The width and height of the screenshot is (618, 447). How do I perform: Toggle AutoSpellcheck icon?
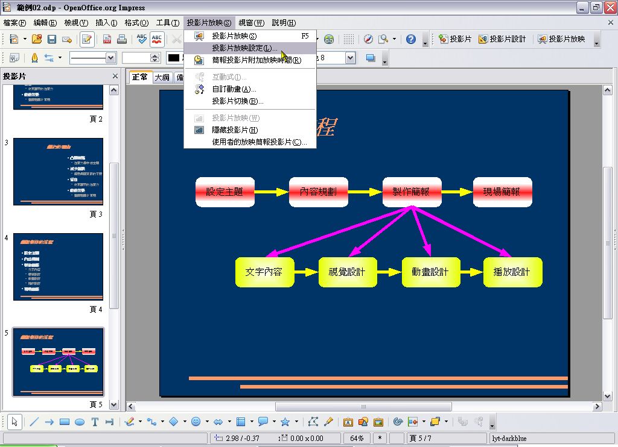point(157,39)
